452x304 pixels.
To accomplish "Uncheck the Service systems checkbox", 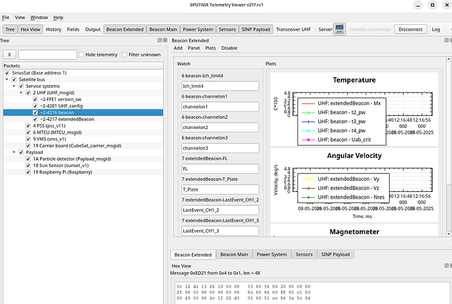I will point(21,86).
